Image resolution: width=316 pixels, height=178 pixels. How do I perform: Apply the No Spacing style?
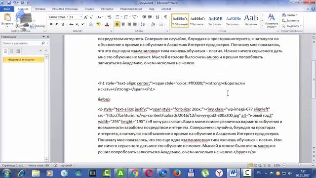coord(197,21)
